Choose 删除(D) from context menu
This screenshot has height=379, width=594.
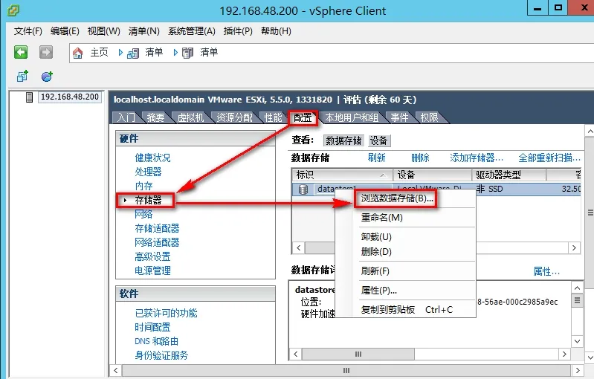click(376, 252)
